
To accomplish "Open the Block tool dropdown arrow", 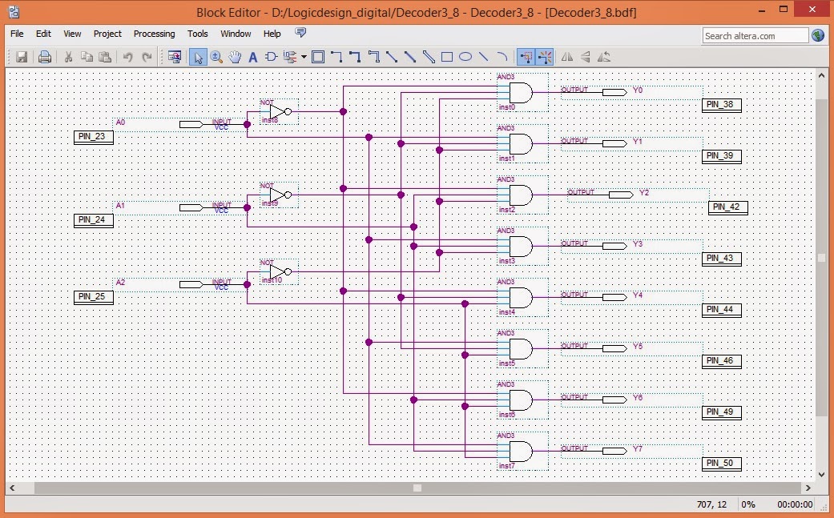I will tap(304, 57).
